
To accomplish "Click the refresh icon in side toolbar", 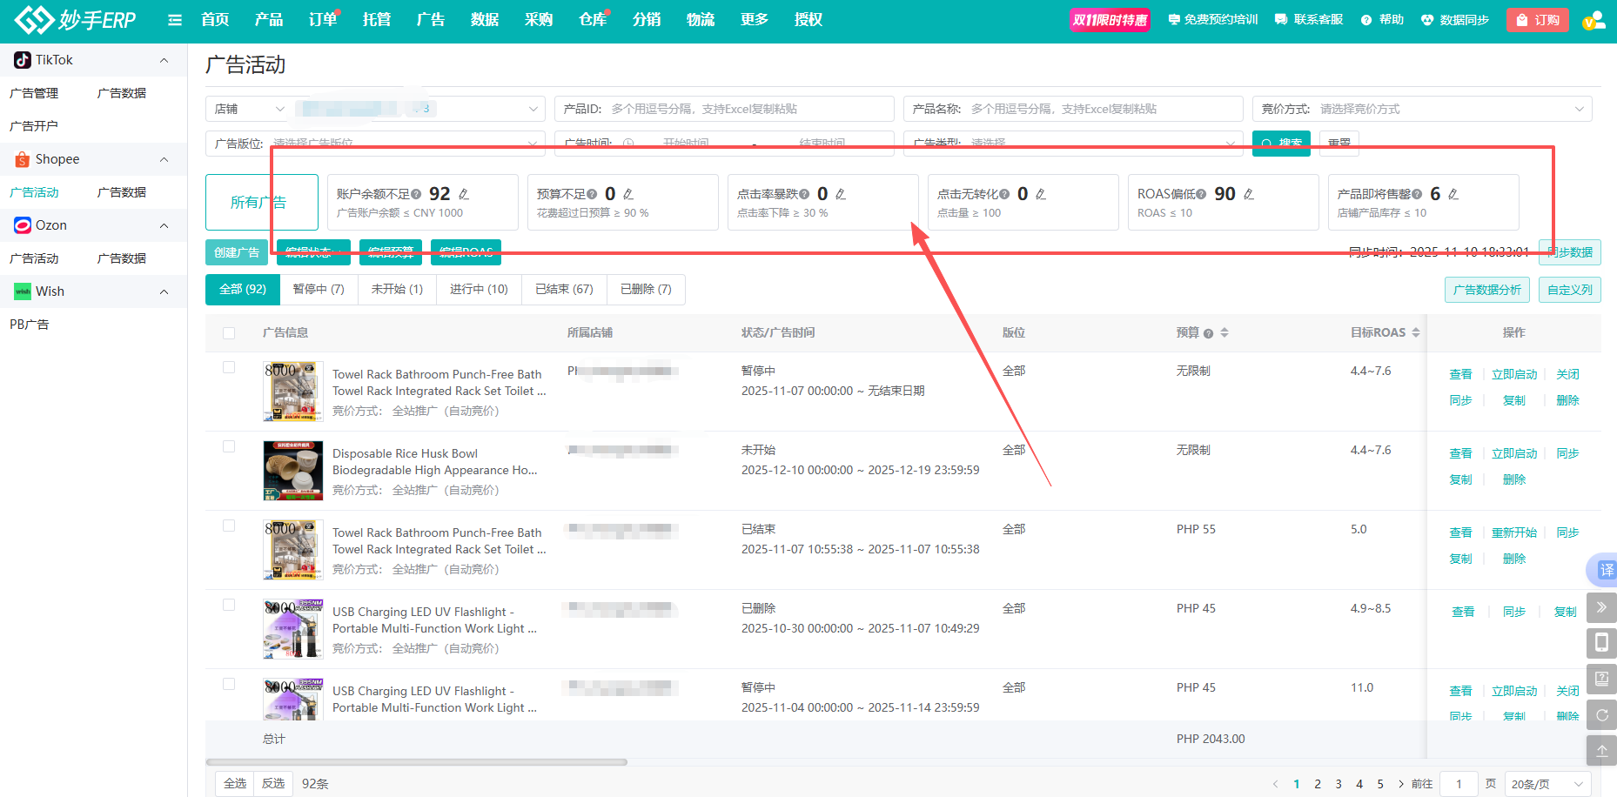I will tap(1601, 714).
